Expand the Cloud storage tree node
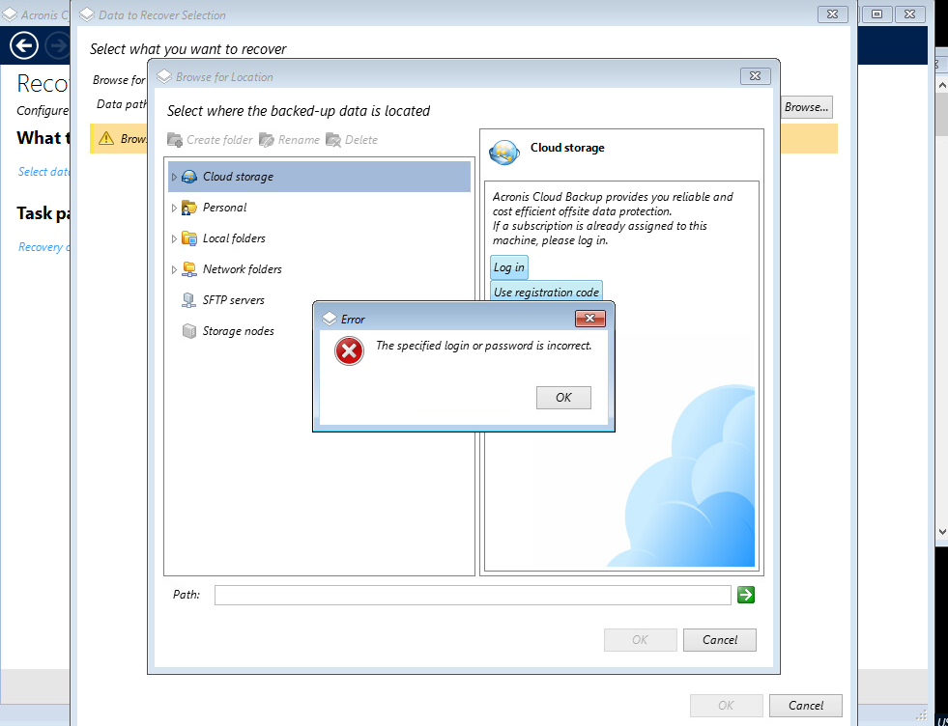Viewport: 948px width, 726px height. pos(174,177)
